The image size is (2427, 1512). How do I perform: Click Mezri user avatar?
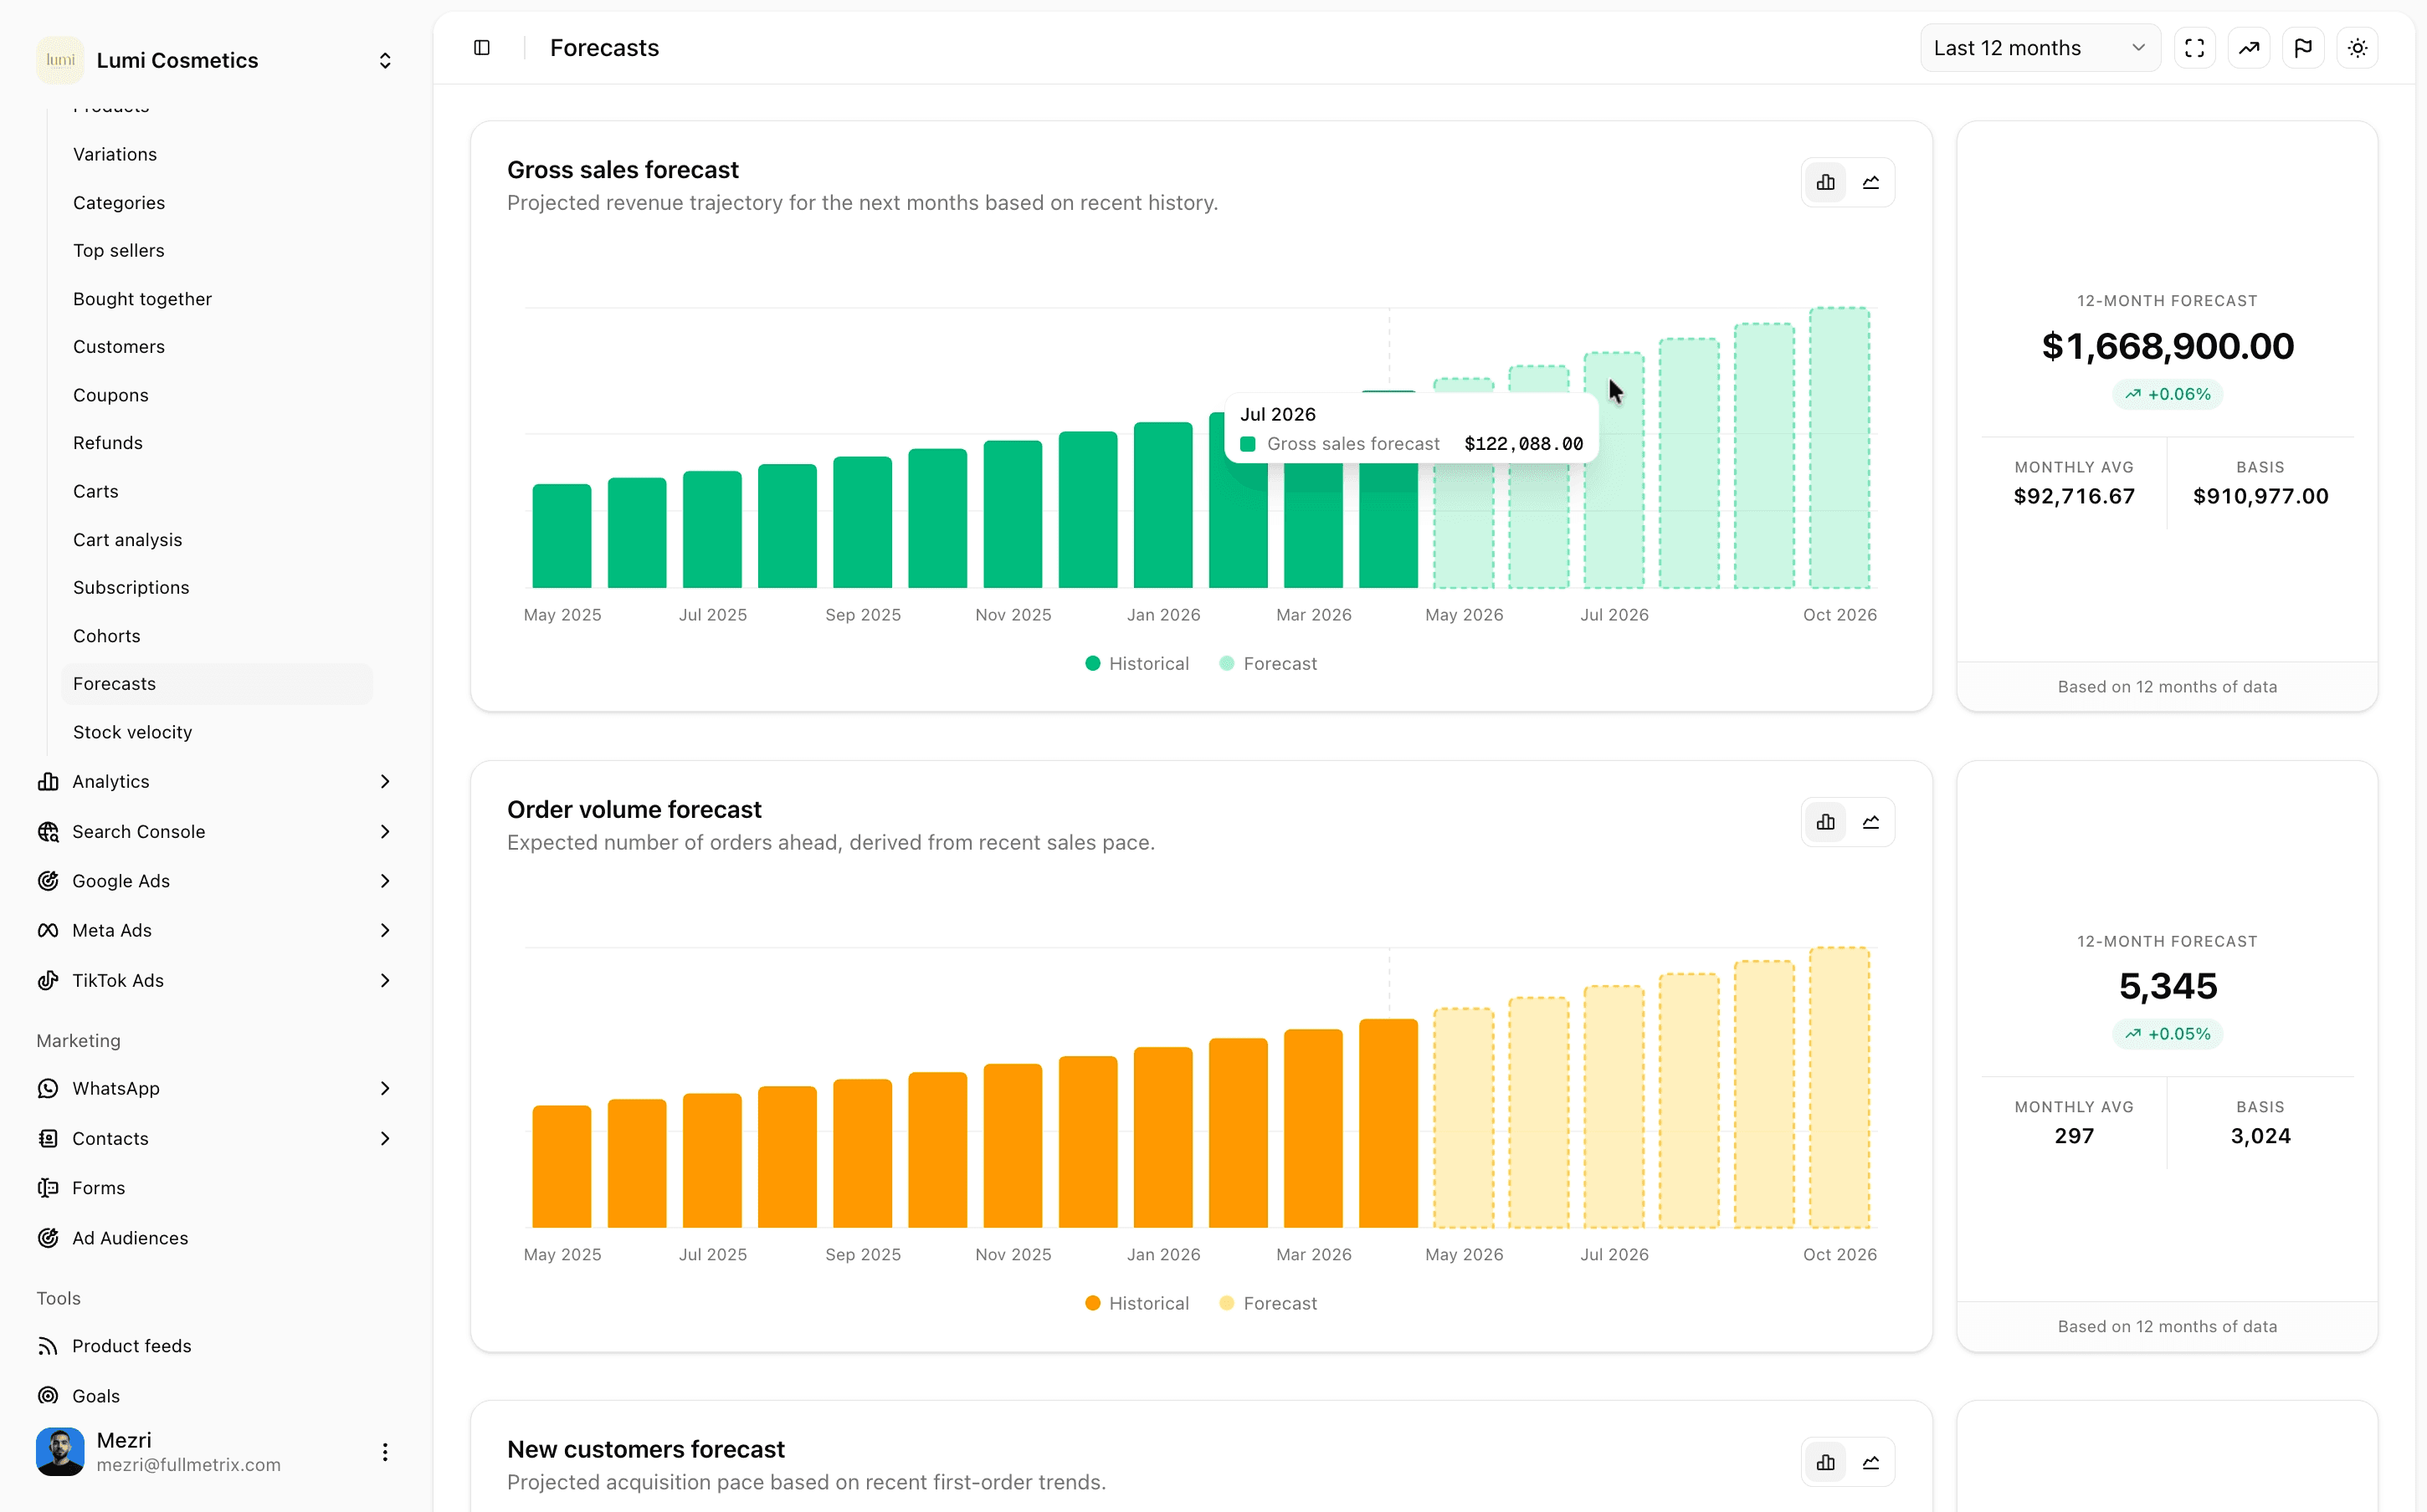60,1452
